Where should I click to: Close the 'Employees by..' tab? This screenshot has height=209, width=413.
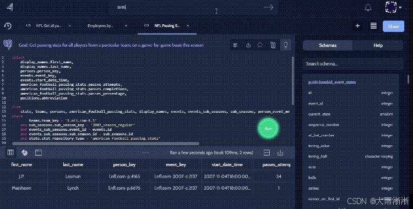(x=126, y=26)
